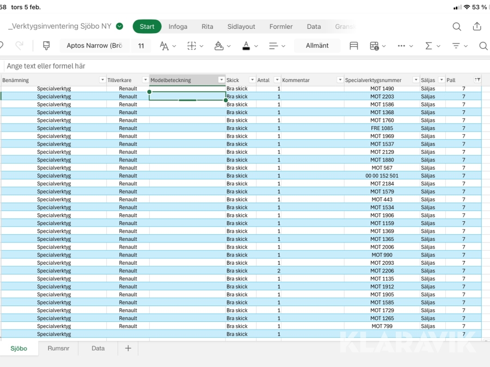Click the font color A swatch
This screenshot has width=490, height=367.
(x=246, y=46)
